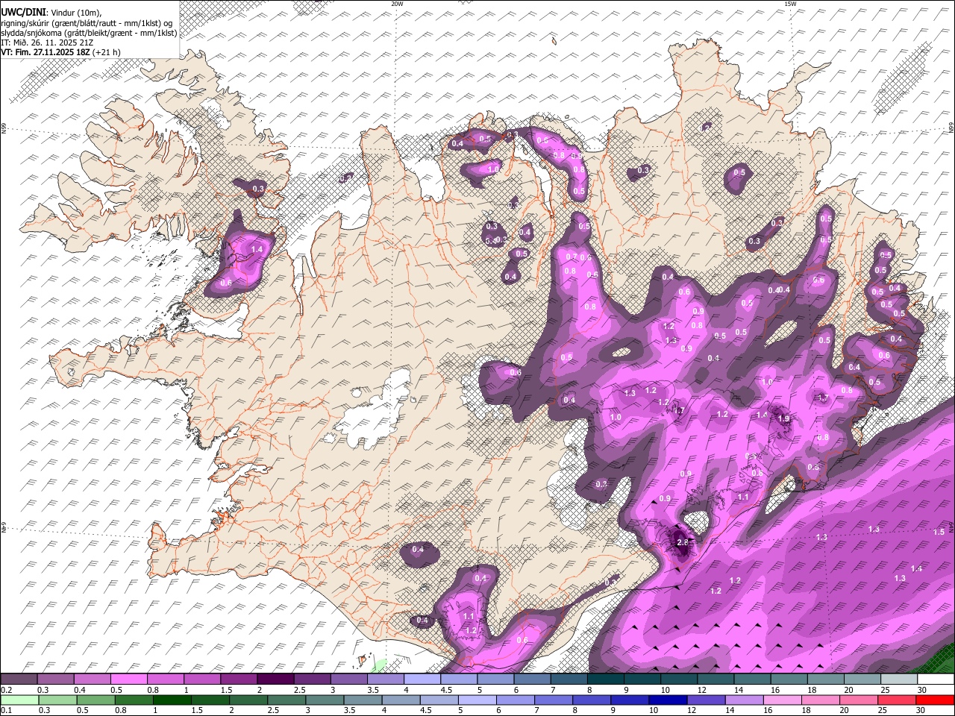Image resolution: width=955 pixels, height=716 pixels.
Task: Click the 1.9 precipitation value on the map
Action: (783, 419)
